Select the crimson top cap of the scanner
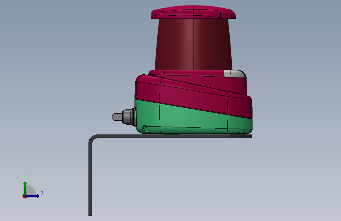The image size is (341, 221). pos(194,13)
